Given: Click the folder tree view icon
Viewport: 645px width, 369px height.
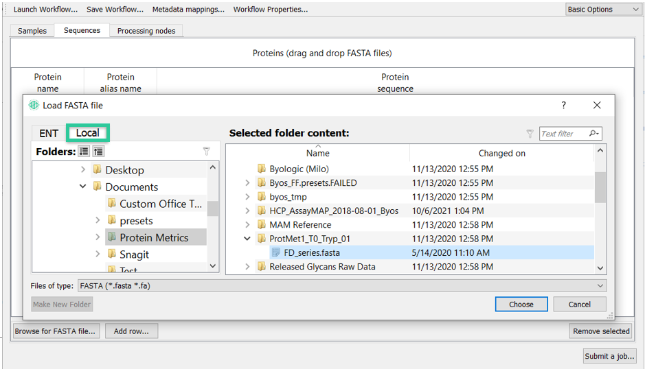Looking at the screenshot, I should (x=98, y=151).
